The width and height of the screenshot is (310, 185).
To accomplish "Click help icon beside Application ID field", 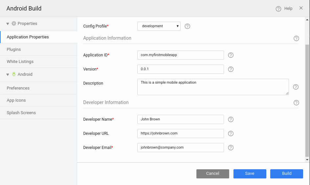I will point(231,55).
